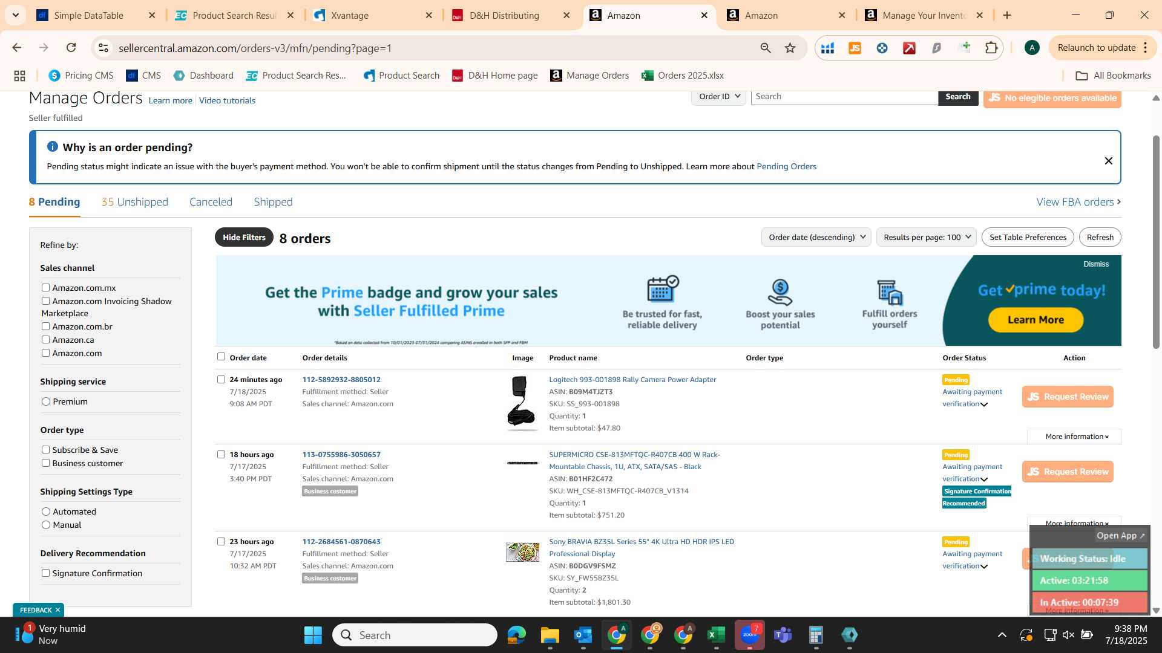The image size is (1162, 653).
Task: Switch to the Shipped orders tab
Action: pos(273,202)
